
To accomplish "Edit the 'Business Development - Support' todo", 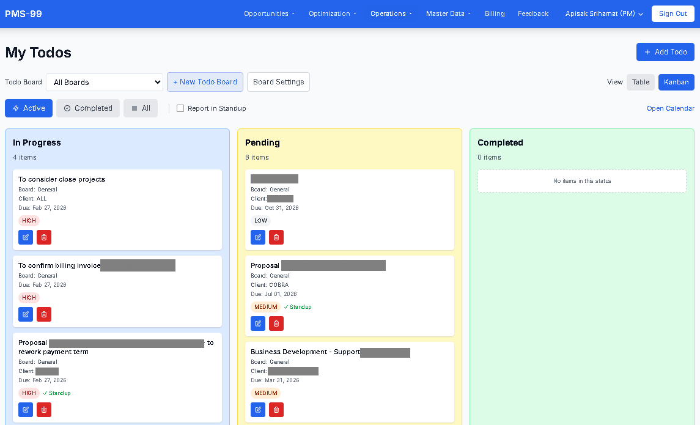I will pyautogui.click(x=257, y=410).
